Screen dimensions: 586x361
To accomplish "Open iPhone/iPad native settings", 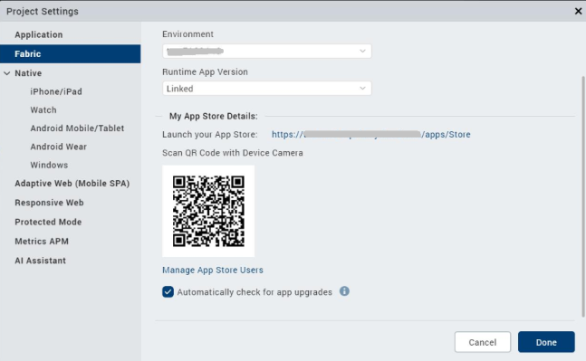I will pos(56,91).
